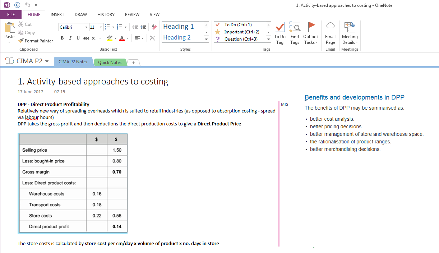Toggle the To Do (Ctrl+1) checkbox tag
The height and width of the screenshot is (253, 439).
[x=238, y=25]
